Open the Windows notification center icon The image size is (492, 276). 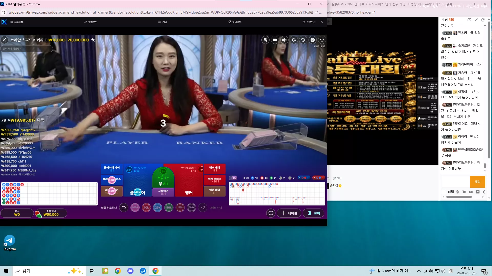[484, 271]
